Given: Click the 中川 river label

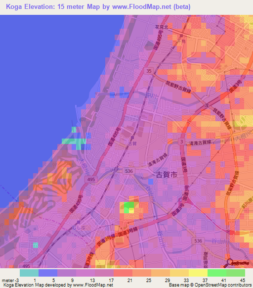Looking at the screenshot, I should pyautogui.click(x=151, y=96).
